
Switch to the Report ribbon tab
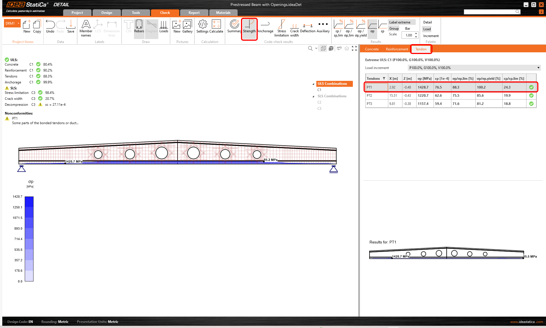194,13
